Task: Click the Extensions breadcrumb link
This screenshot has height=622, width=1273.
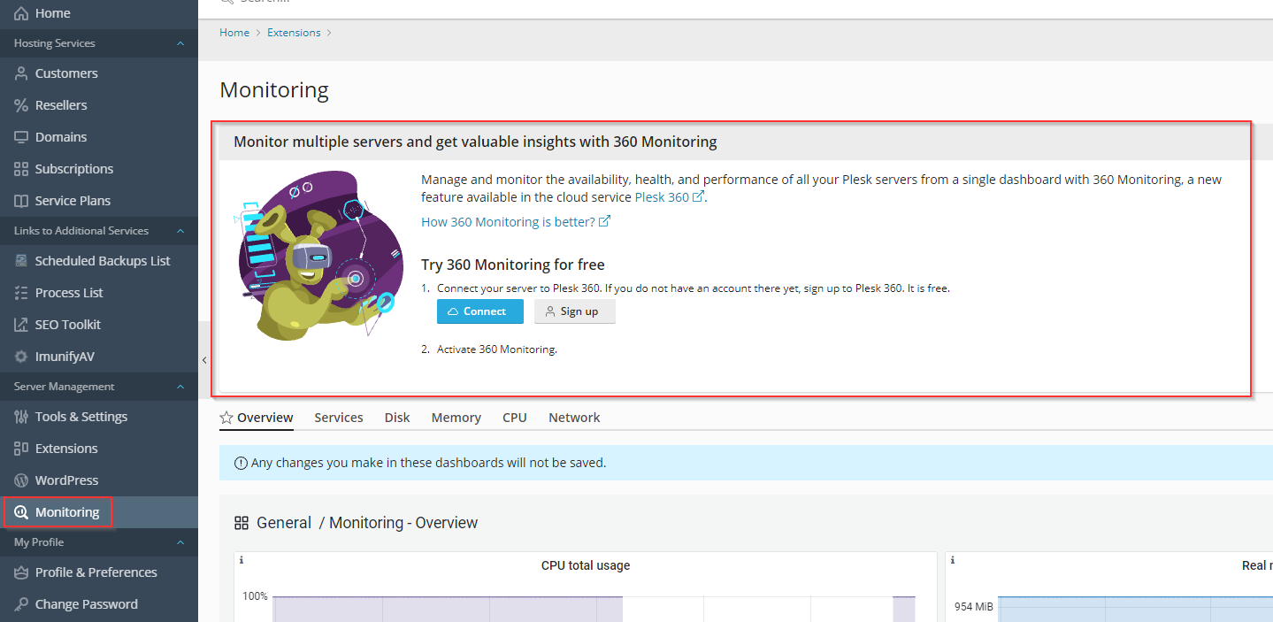Action: tap(294, 33)
